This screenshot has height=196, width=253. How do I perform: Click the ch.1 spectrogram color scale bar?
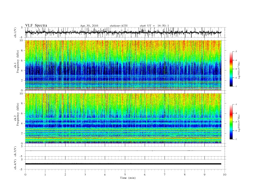point(231,69)
